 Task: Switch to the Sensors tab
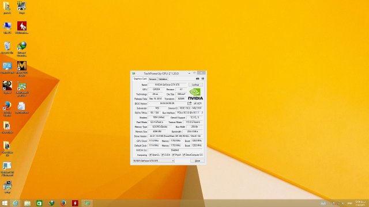[152, 79]
